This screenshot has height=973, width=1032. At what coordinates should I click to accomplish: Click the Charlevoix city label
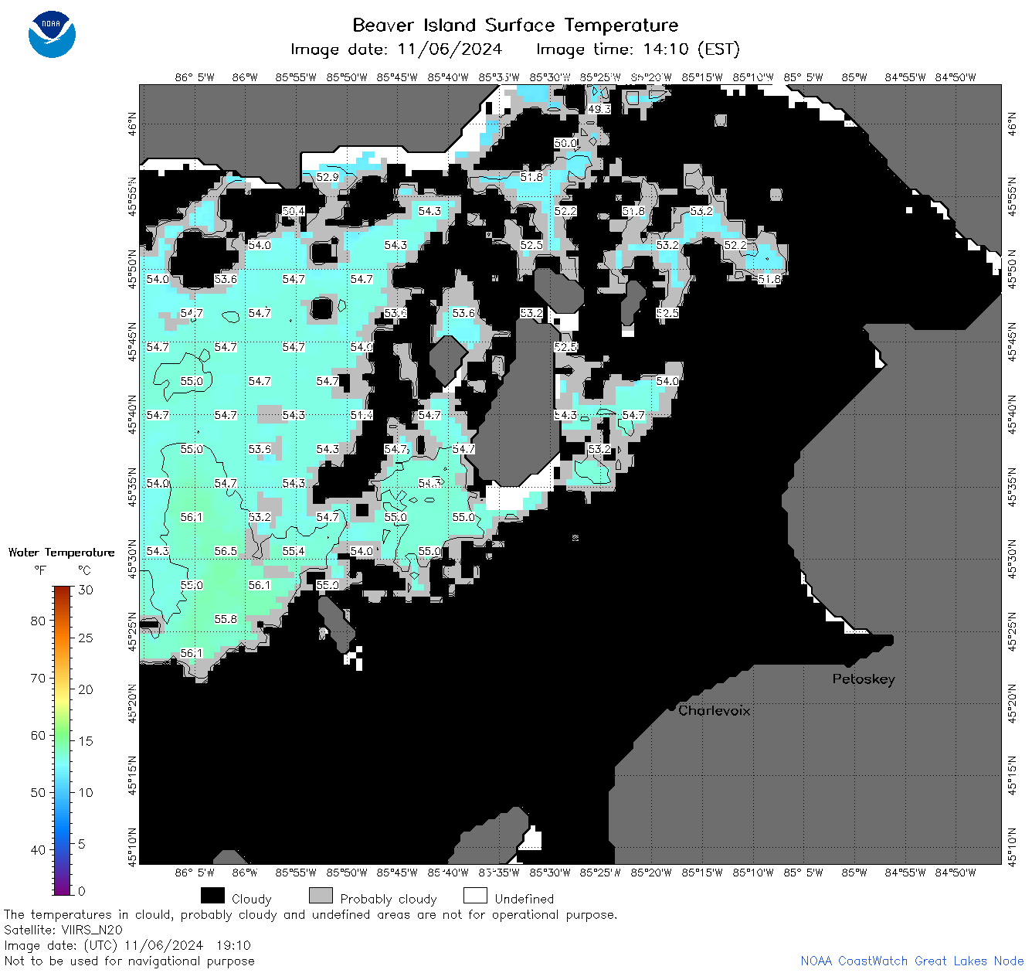[x=714, y=710]
